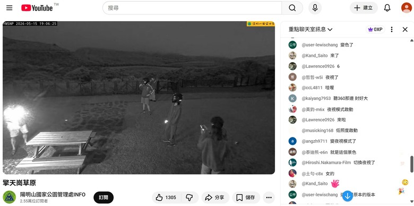Click the chat panel scrollbar thumb
The height and width of the screenshot is (206, 414).
tap(411, 164)
